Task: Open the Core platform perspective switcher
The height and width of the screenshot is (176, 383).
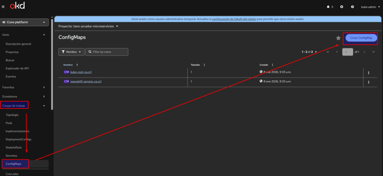Action: [x=25, y=22]
